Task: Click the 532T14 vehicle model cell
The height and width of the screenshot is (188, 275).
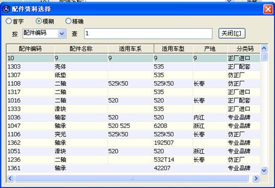Action: tap(164, 160)
